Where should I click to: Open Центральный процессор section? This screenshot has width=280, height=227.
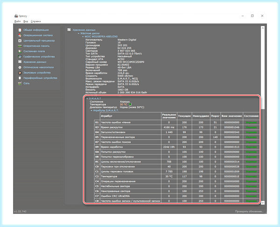39,41
